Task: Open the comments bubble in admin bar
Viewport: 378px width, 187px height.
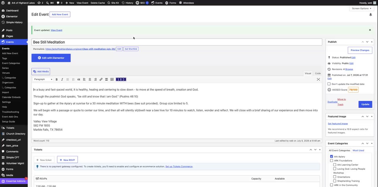Action: coord(59,3)
